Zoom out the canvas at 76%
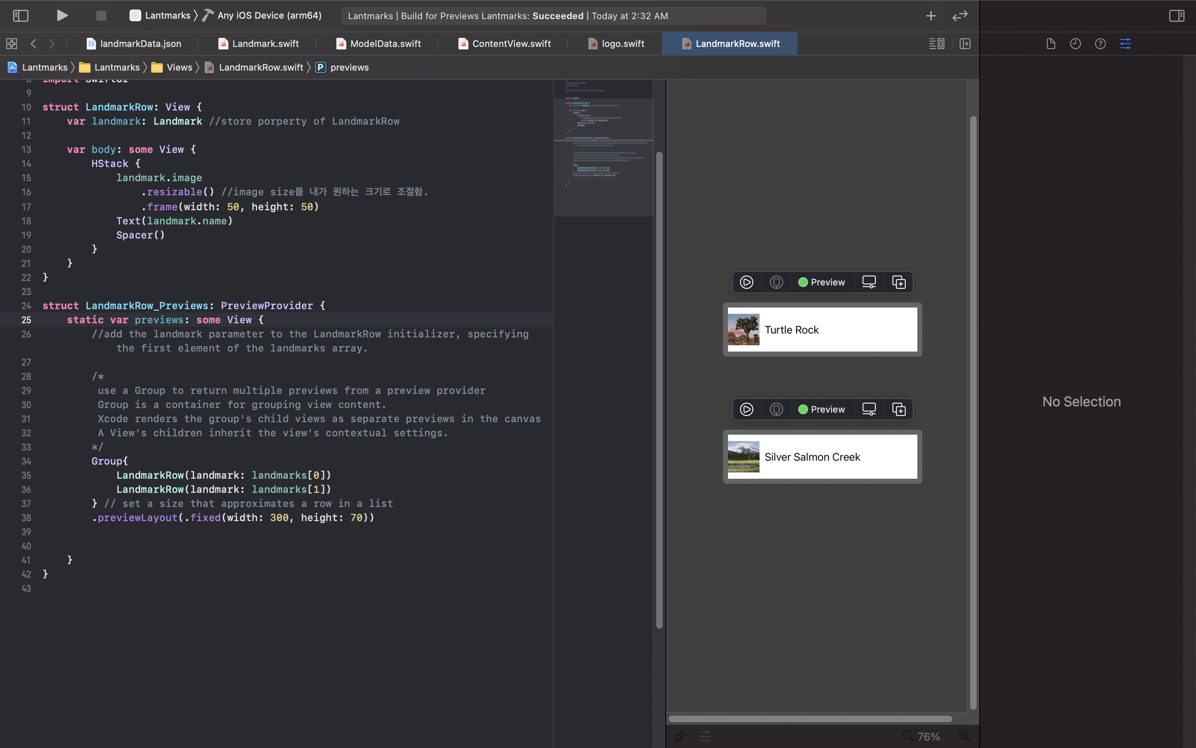Image resolution: width=1196 pixels, height=748 pixels. point(908,736)
